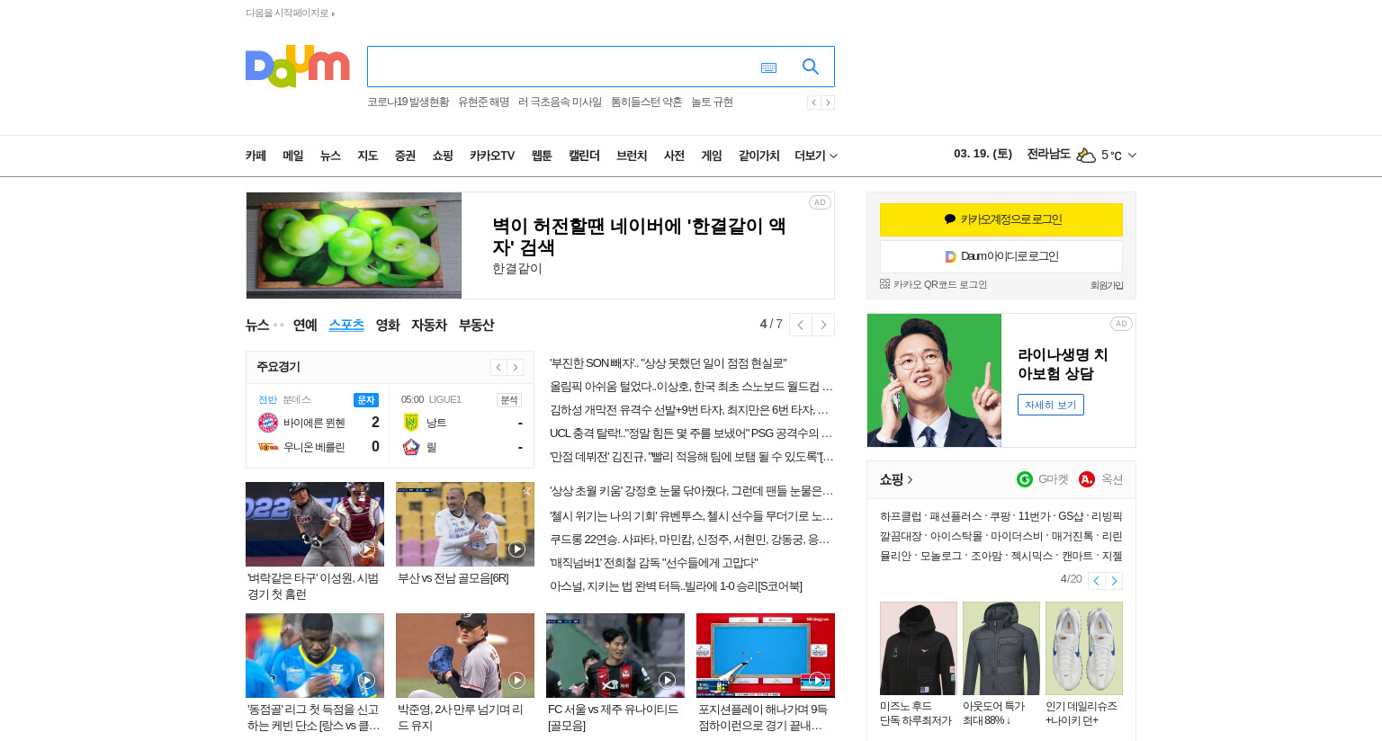This screenshot has height=741, width=1382.
Task: Open the 메일 menu item
Action: click(x=293, y=156)
